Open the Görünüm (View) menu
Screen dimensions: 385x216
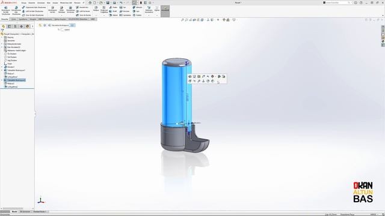point(41,2)
